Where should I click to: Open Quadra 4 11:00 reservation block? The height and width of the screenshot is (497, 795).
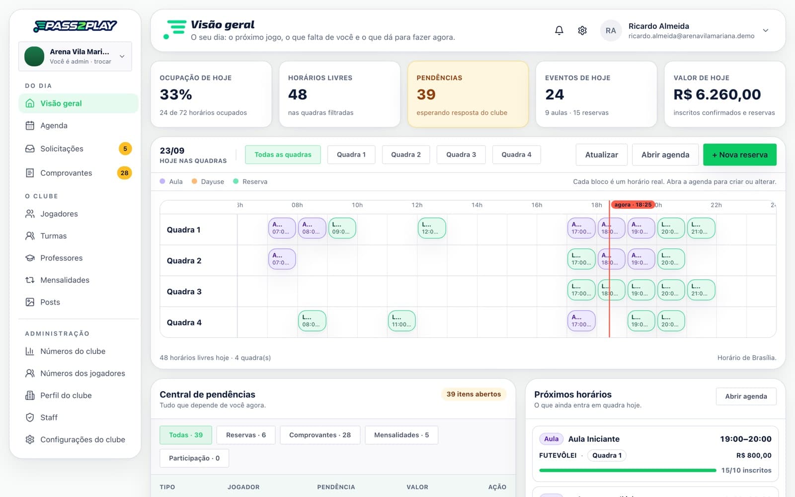tap(401, 321)
